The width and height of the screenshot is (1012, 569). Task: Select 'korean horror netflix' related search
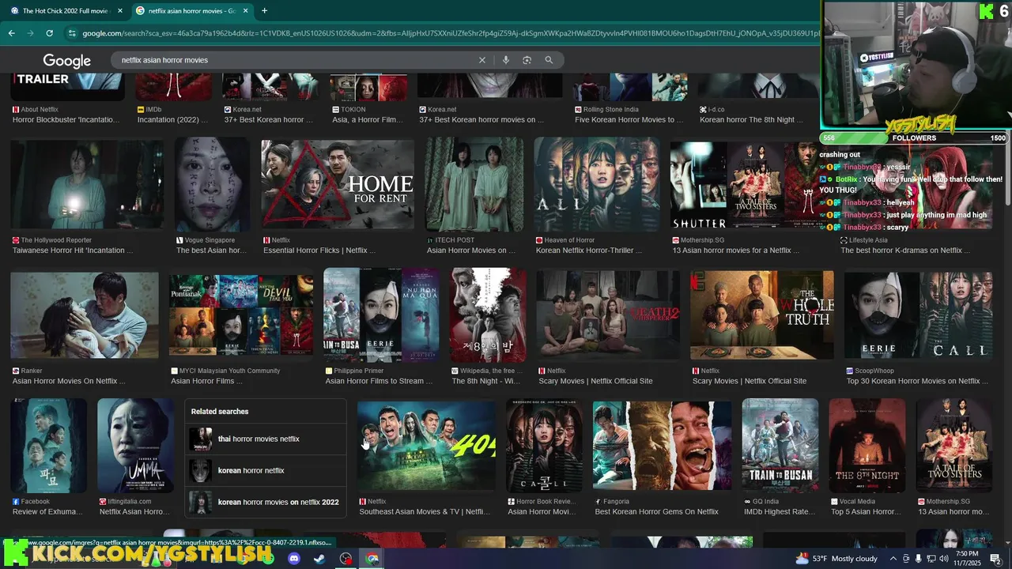[x=266, y=470]
